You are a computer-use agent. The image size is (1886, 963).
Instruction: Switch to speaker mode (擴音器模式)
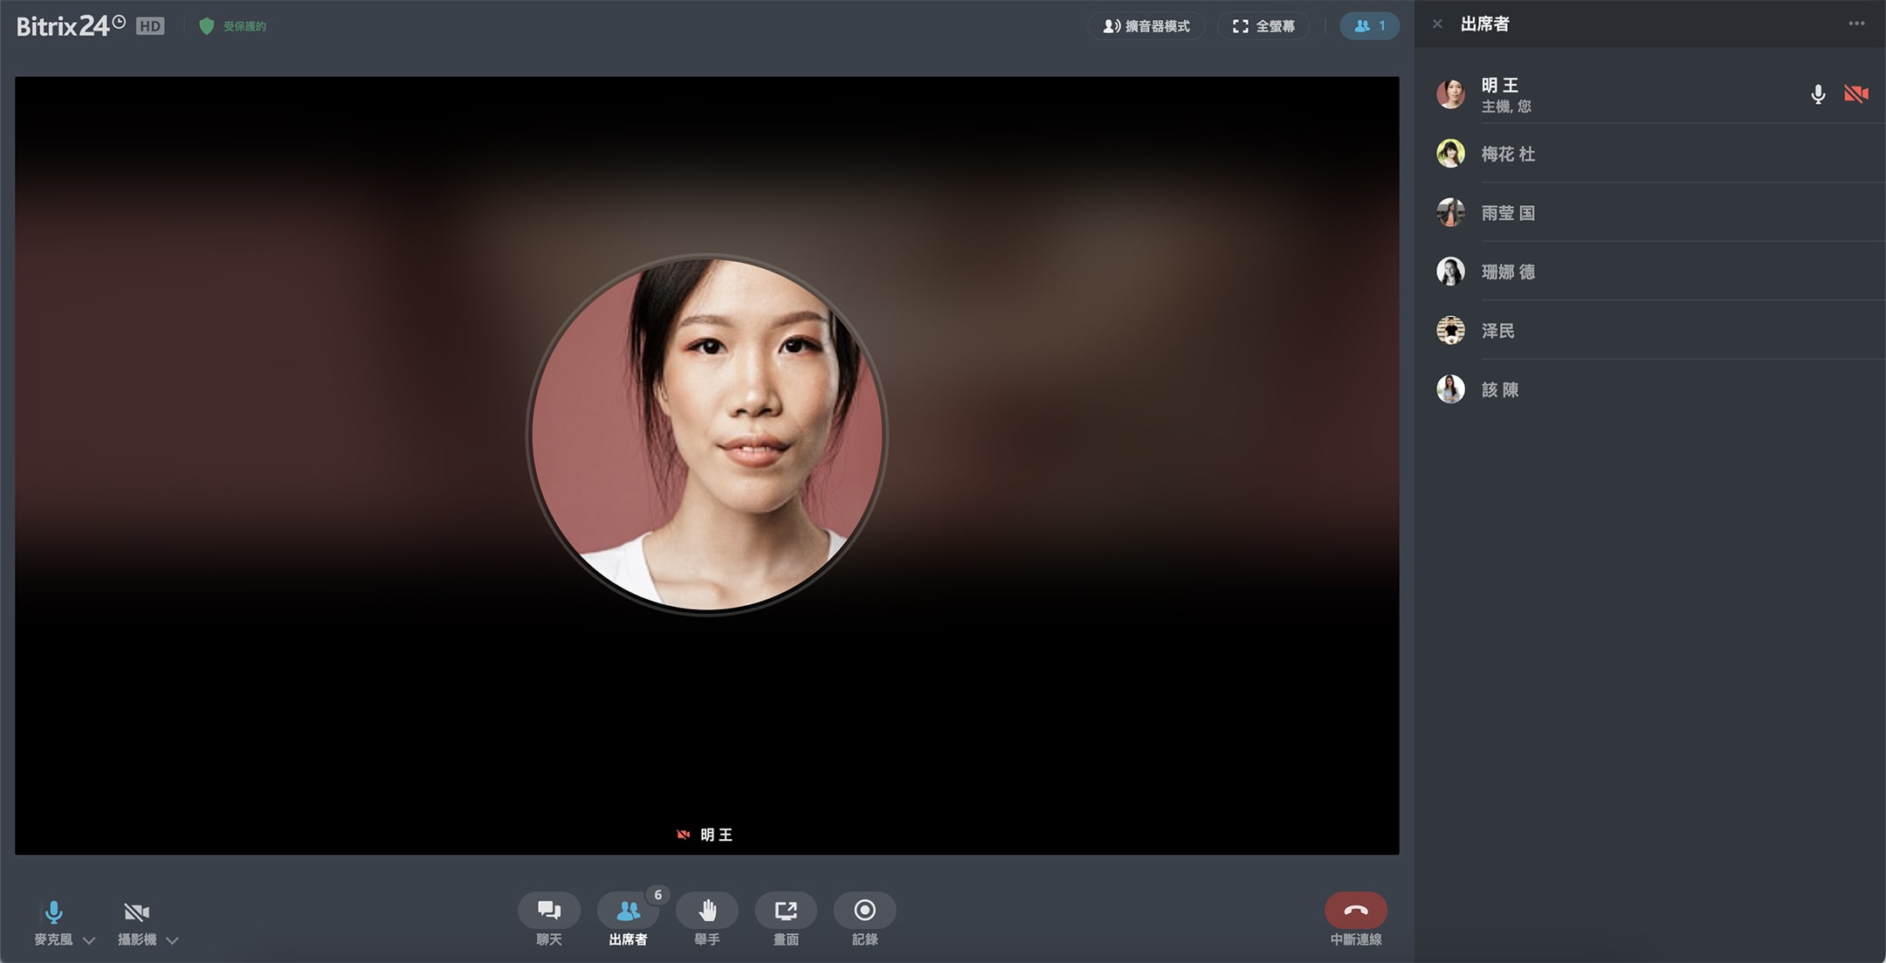coord(1146,26)
